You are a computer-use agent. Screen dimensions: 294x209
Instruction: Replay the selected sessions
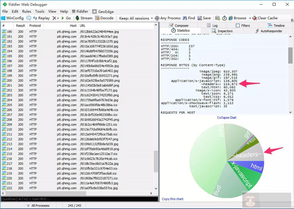pos(41,18)
